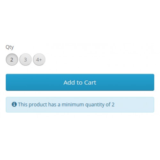Select quantity 3
Screen dimensions: 160x160
26,60
